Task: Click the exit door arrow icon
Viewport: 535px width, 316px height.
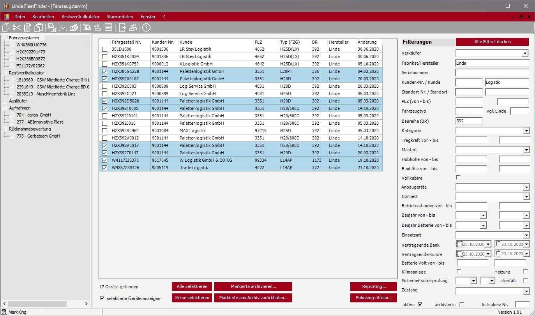Action: (x=122, y=27)
